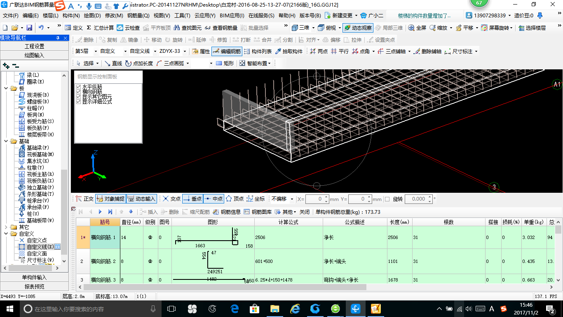Open the 钢筋量(Q) menu
This screenshot has height=317, width=563.
(138, 16)
